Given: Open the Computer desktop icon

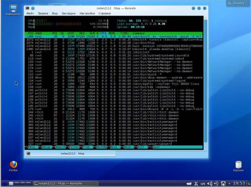Looking at the screenshot, I should click(x=13, y=10).
